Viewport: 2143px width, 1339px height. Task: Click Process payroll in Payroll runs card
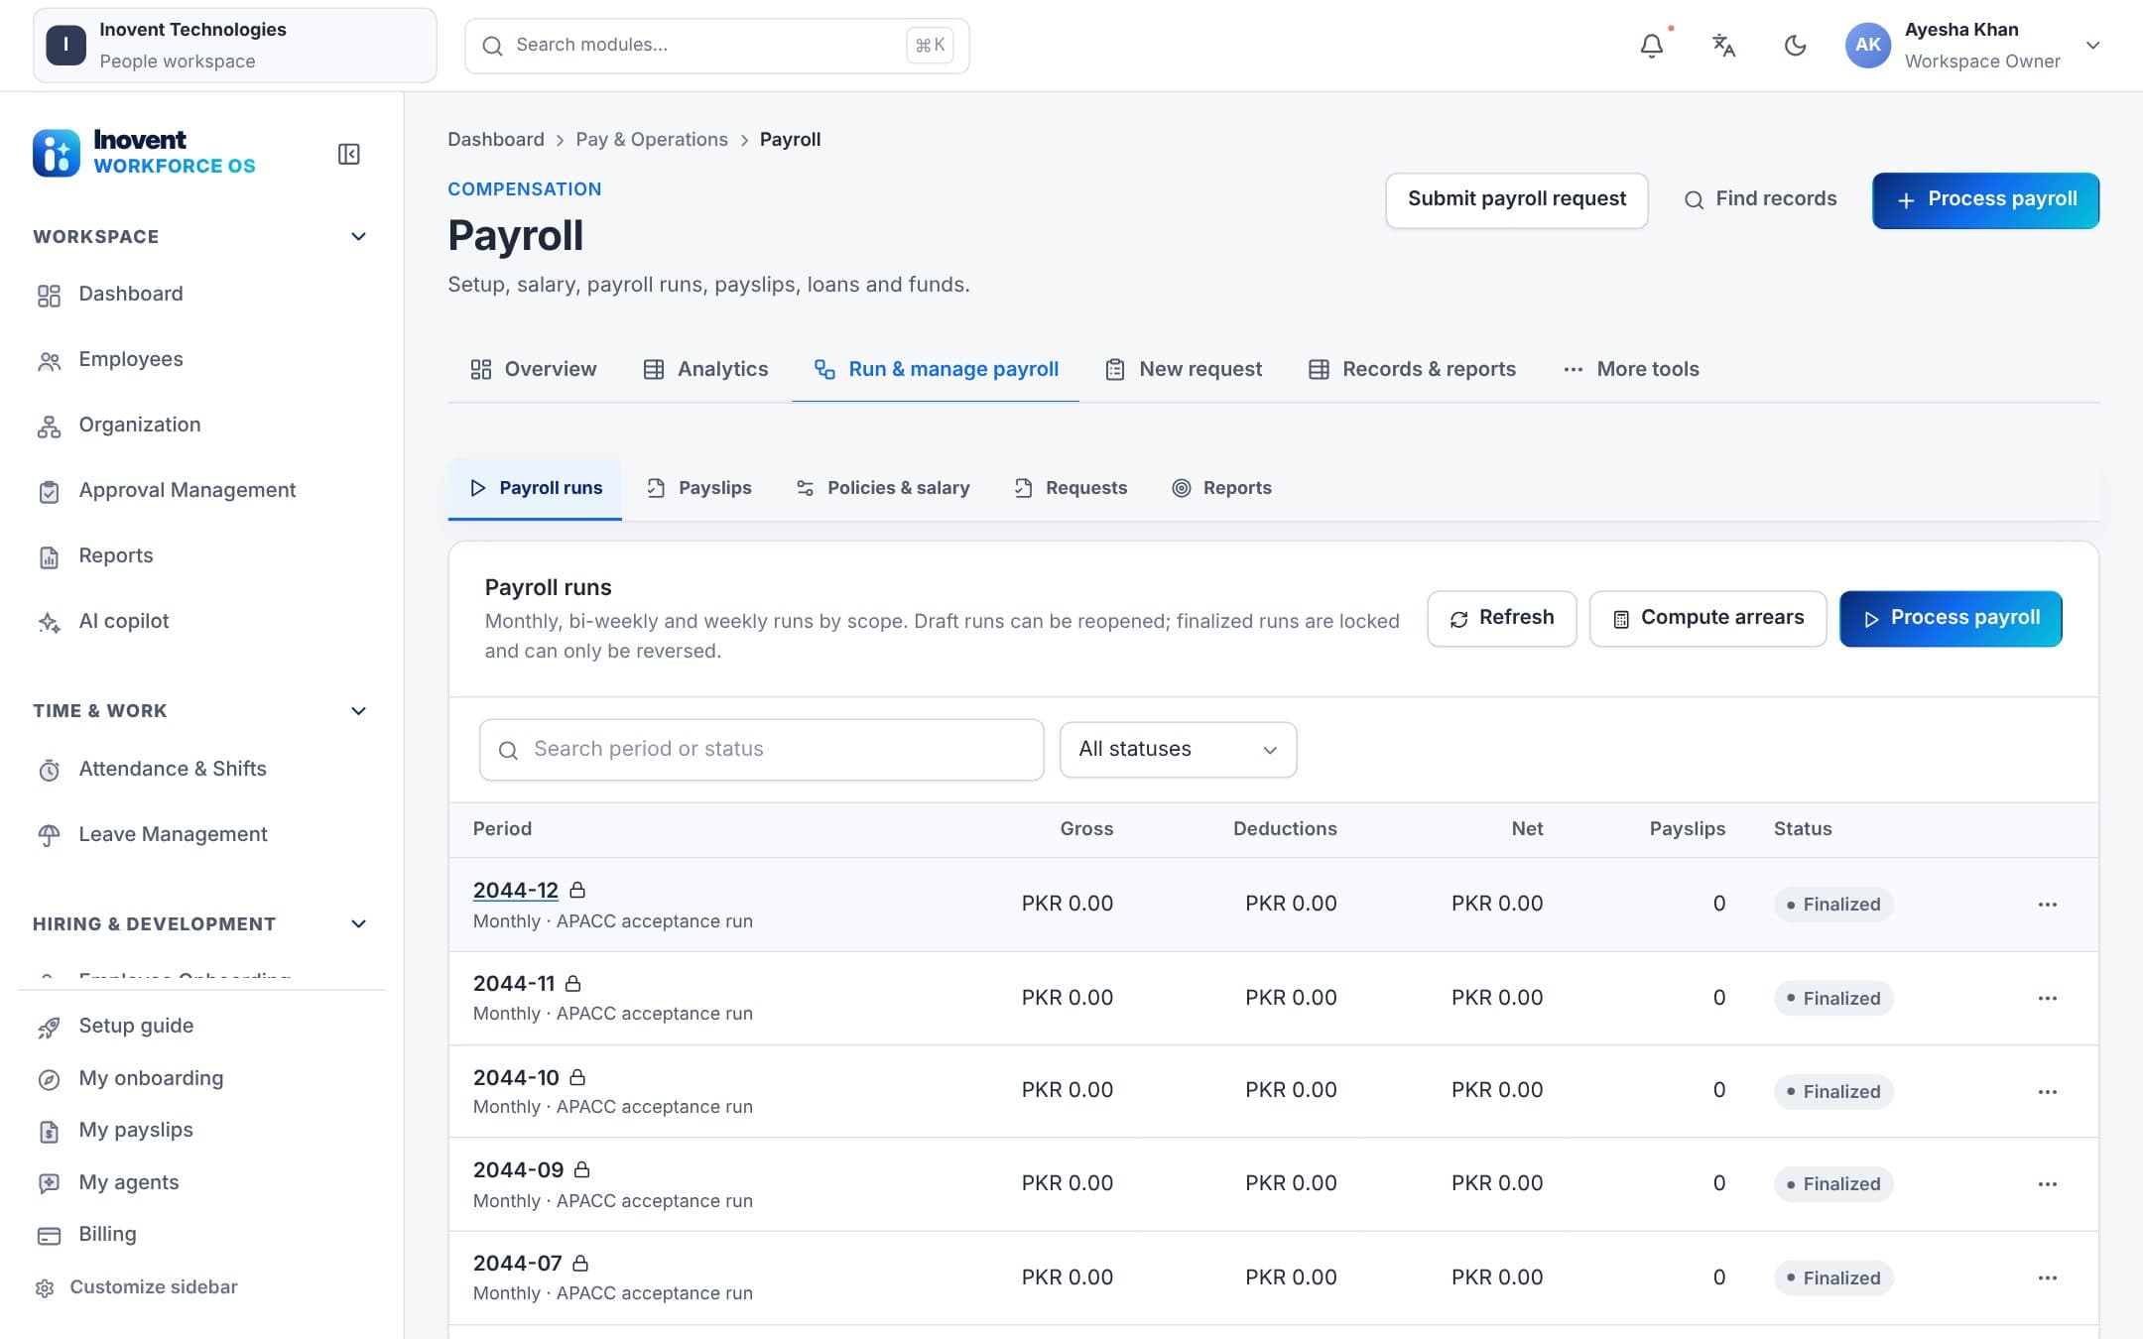pos(1951,619)
